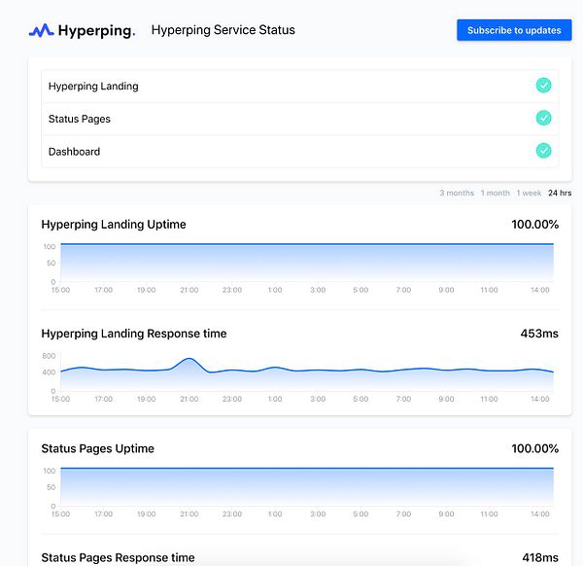Click the Hyperping Landing Uptime chart
The width and height of the screenshot is (583, 566).
306,263
